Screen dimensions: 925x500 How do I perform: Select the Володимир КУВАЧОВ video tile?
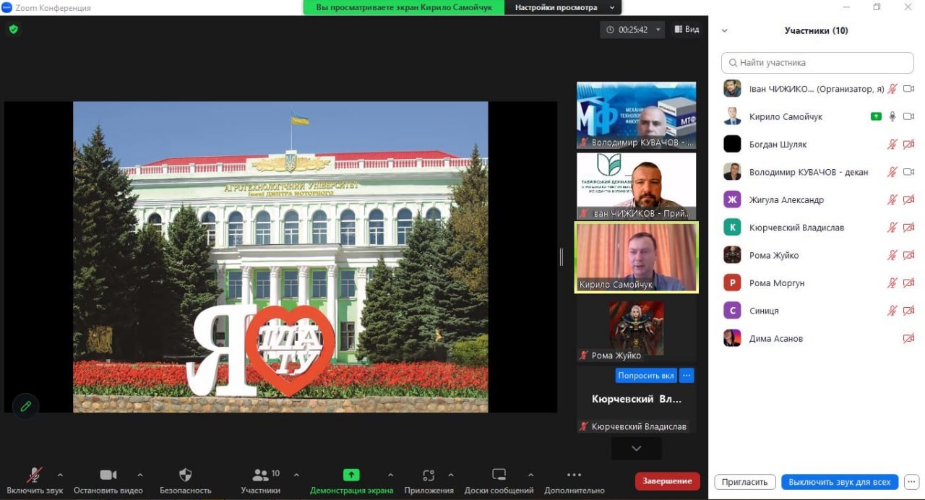click(636, 115)
